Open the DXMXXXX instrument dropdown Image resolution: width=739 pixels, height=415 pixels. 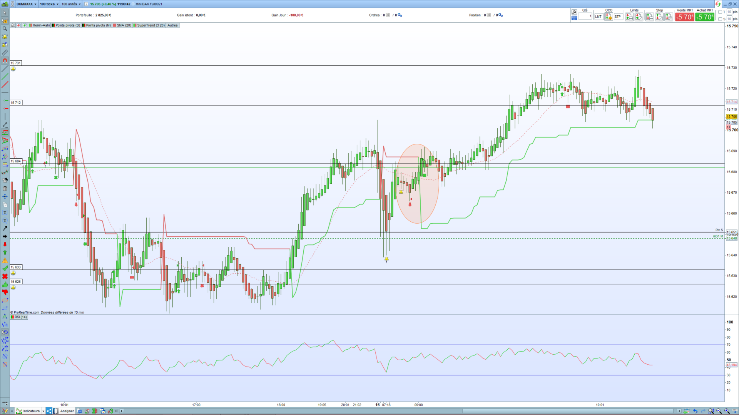coord(26,4)
